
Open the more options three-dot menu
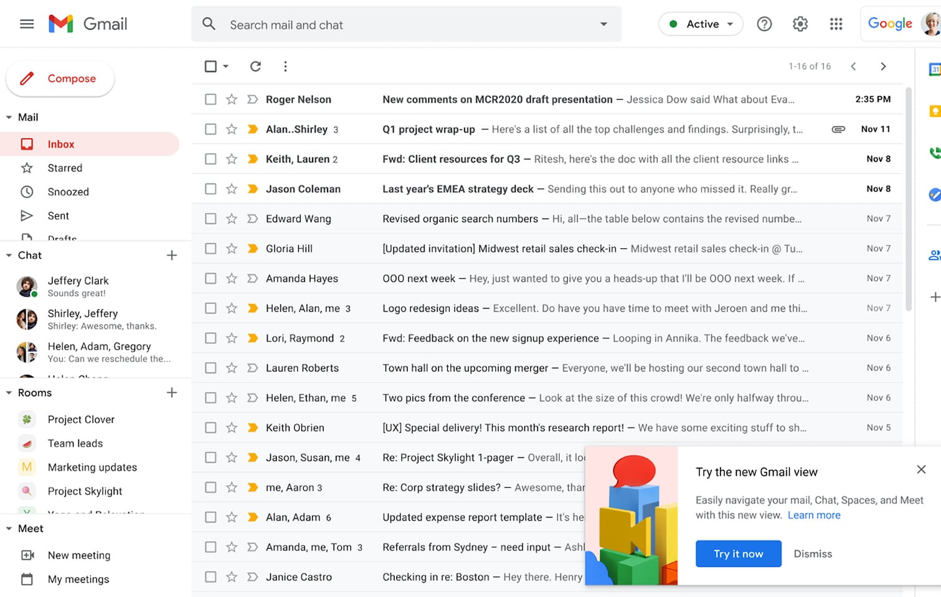285,67
